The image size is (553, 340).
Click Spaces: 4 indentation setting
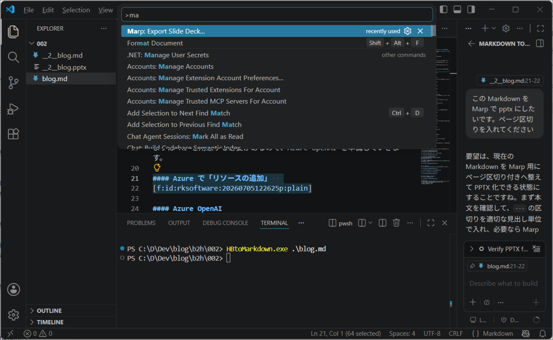(x=402, y=334)
